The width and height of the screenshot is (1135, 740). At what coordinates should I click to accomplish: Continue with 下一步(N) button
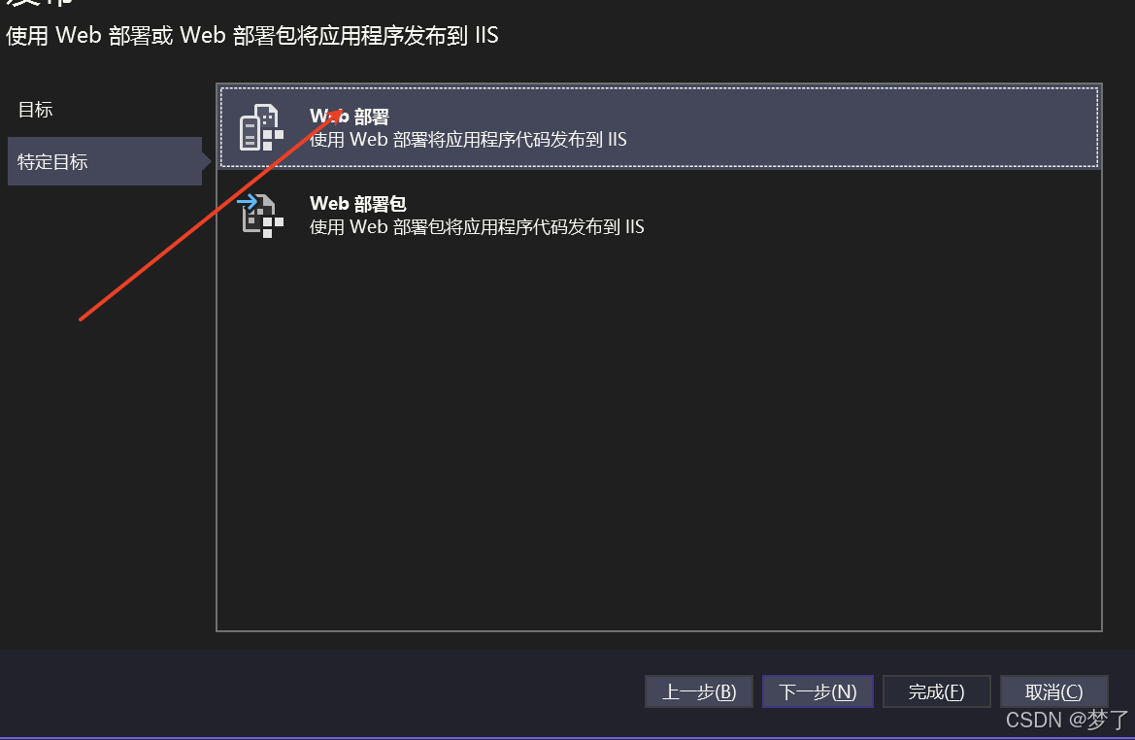(x=818, y=691)
